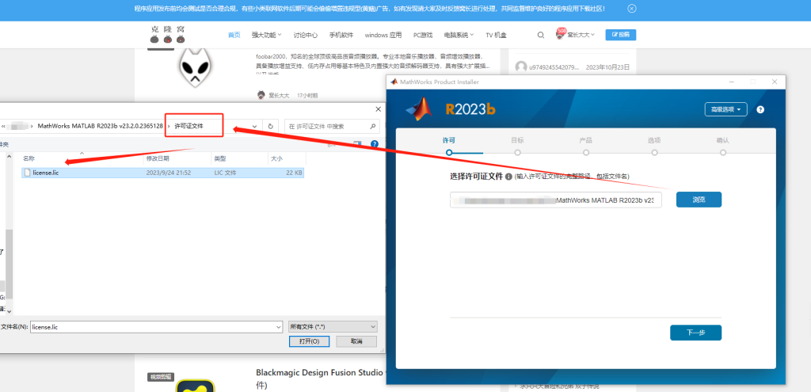Go to 首页 navigation item

tap(234, 35)
